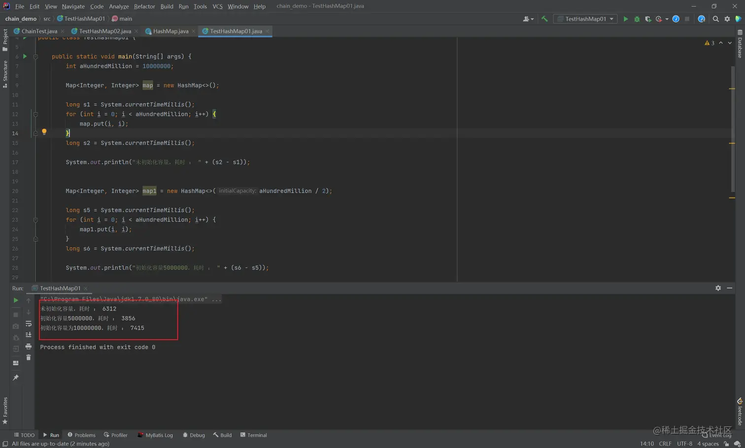Collapse main method fold marker

(x=35, y=57)
